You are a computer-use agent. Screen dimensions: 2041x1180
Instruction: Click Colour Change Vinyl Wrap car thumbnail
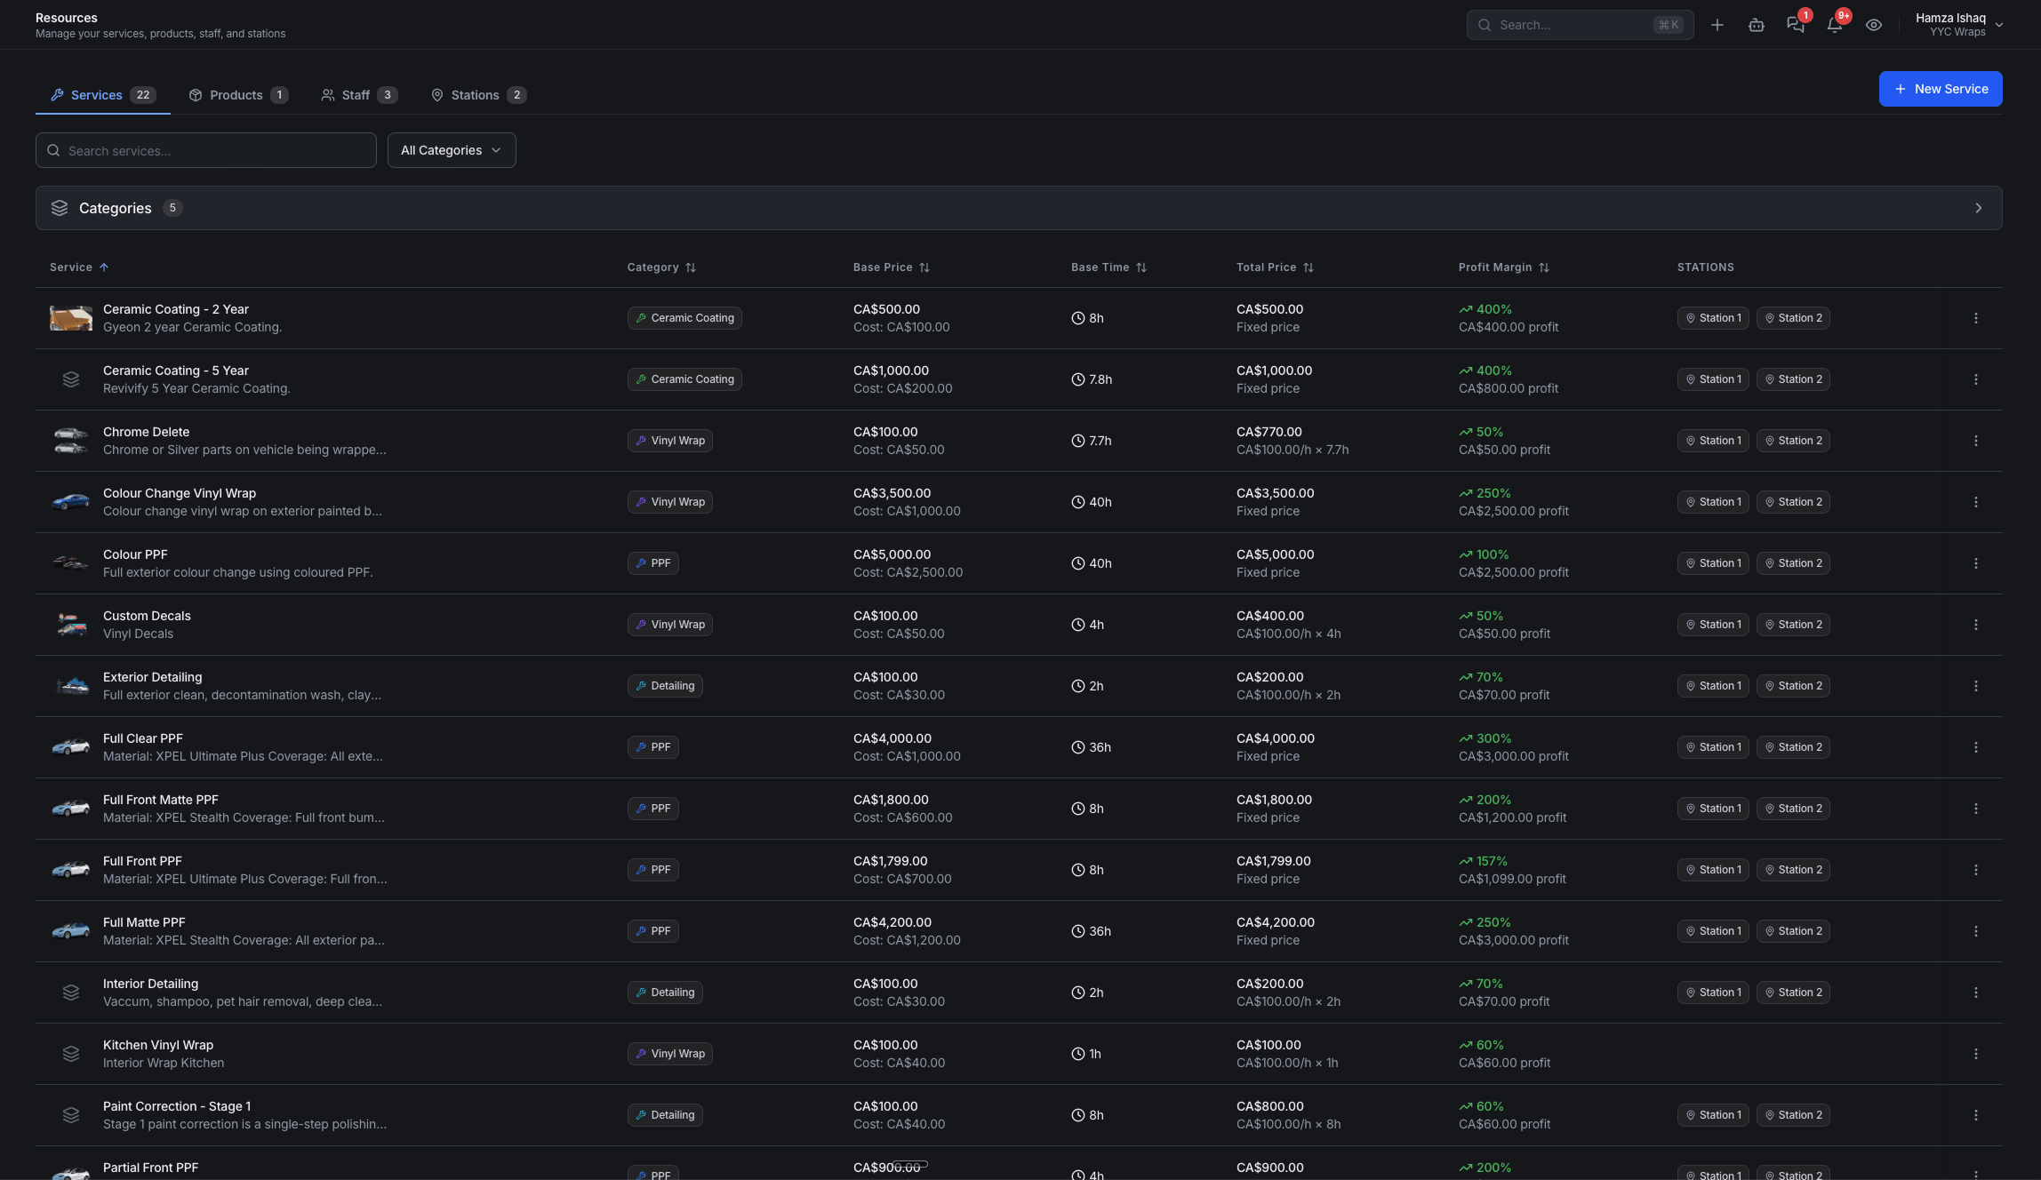pos(71,502)
